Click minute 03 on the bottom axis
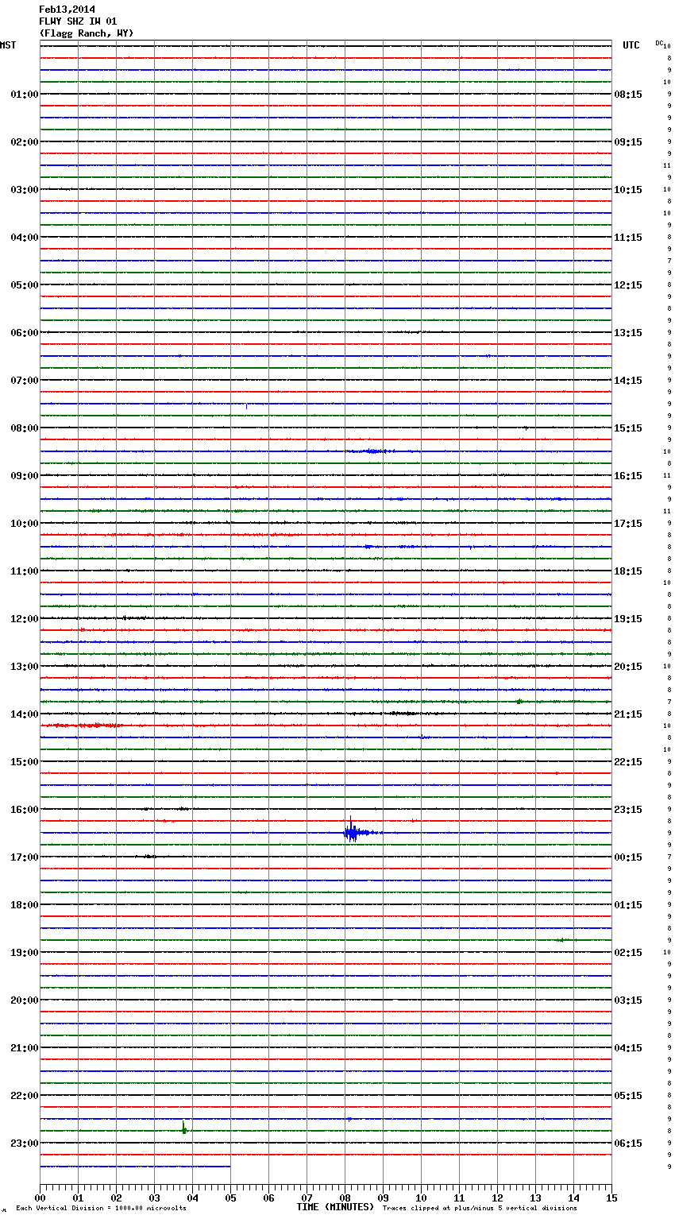675x1219 pixels. pyautogui.click(x=154, y=1198)
